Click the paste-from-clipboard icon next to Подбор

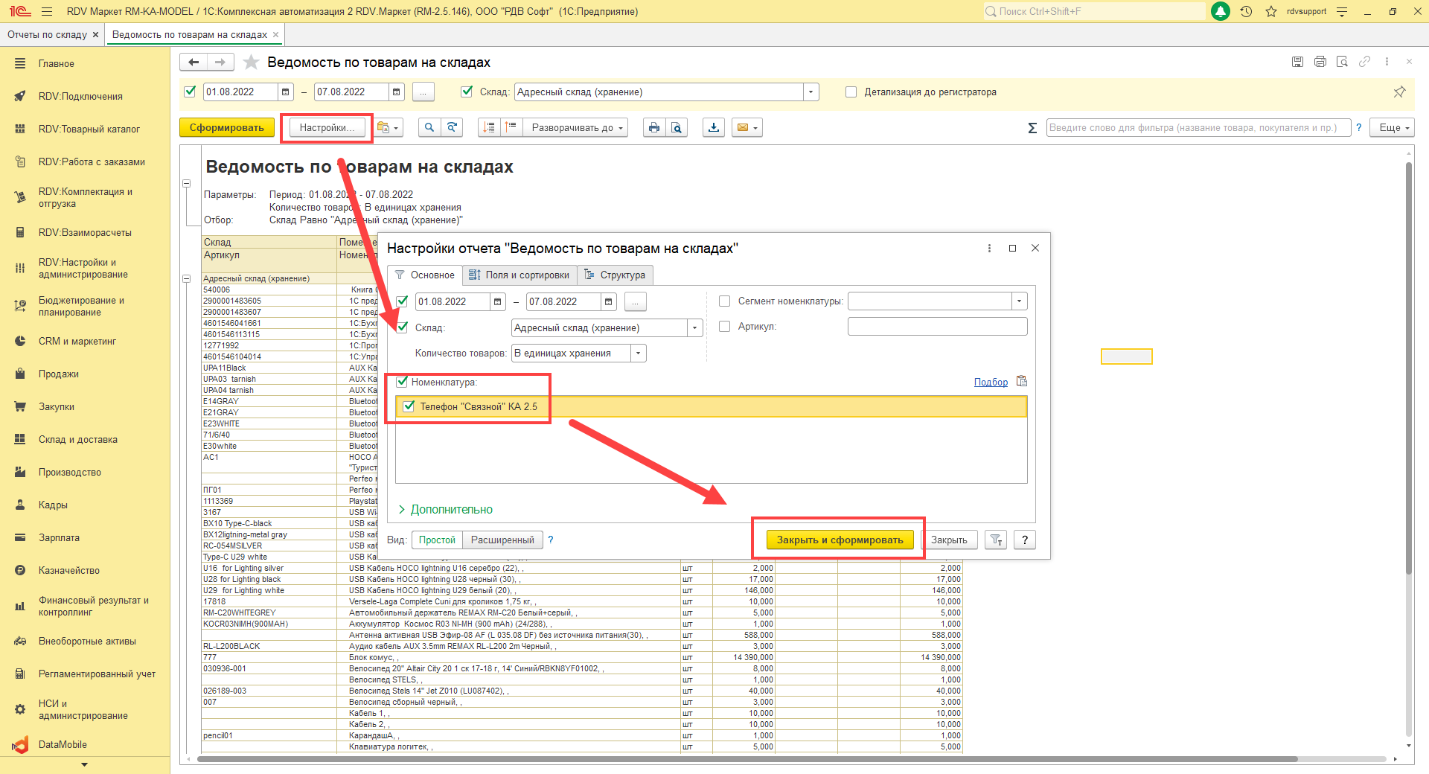point(1022,381)
